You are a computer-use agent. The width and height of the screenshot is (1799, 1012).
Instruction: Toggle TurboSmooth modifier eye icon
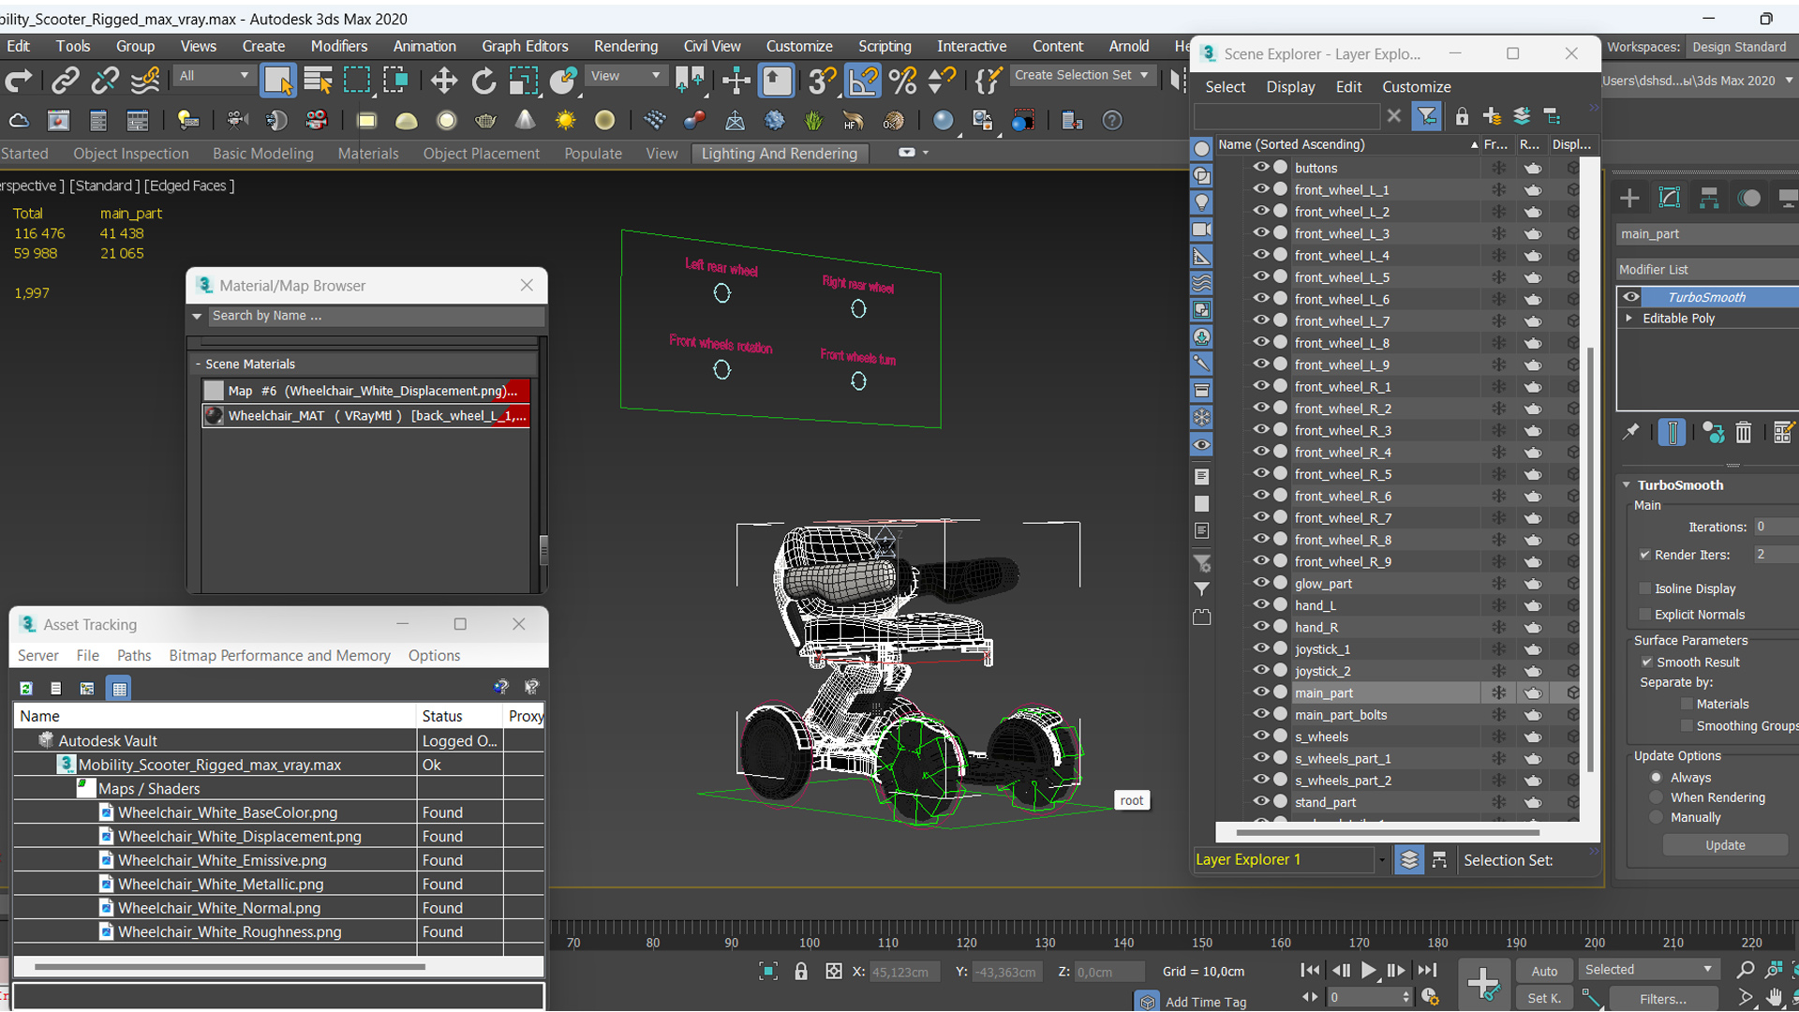[1631, 297]
